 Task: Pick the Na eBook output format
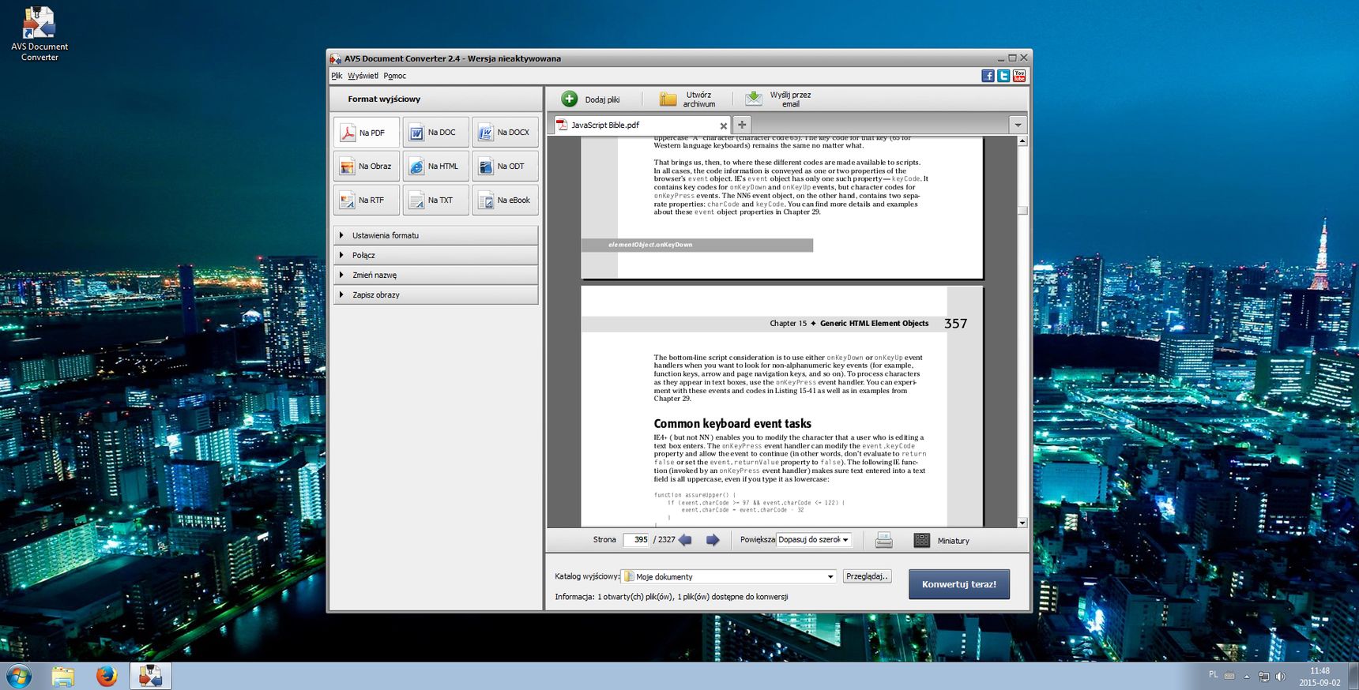(x=506, y=201)
